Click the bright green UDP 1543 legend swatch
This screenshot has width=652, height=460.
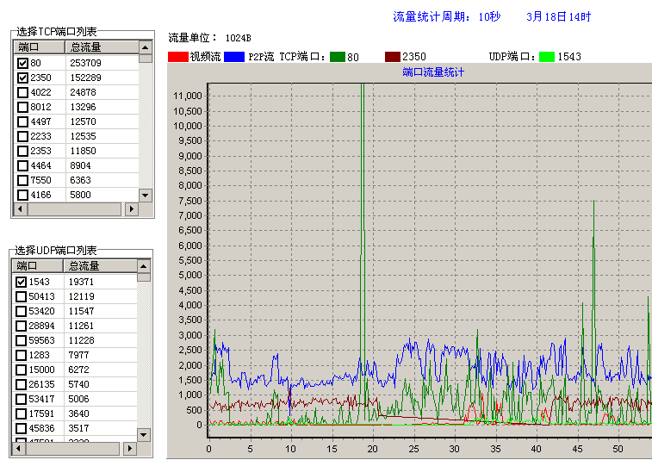pos(546,57)
